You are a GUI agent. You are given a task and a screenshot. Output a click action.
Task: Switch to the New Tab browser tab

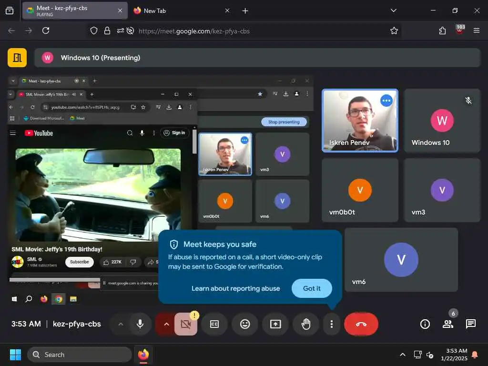point(182,10)
